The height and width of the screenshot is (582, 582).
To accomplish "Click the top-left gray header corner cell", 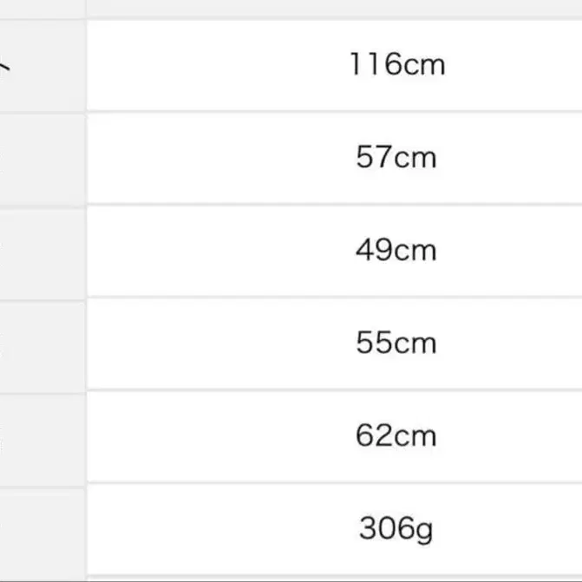I will (42, 7).
